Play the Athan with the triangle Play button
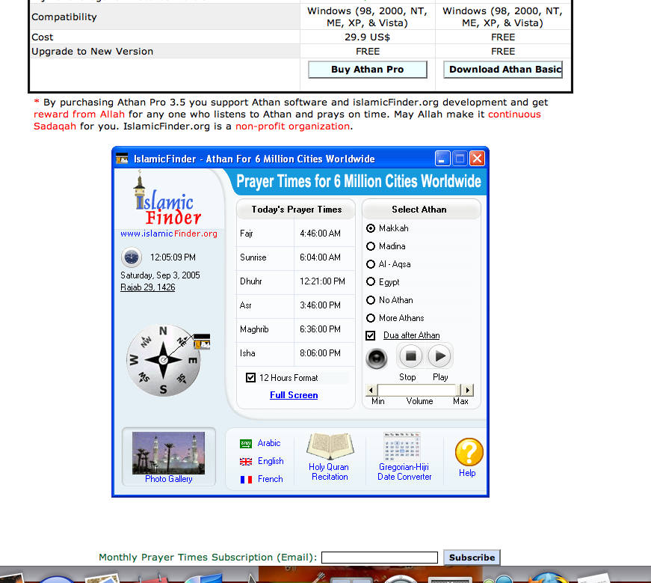The width and height of the screenshot is (651, 583). coord(439,356)
